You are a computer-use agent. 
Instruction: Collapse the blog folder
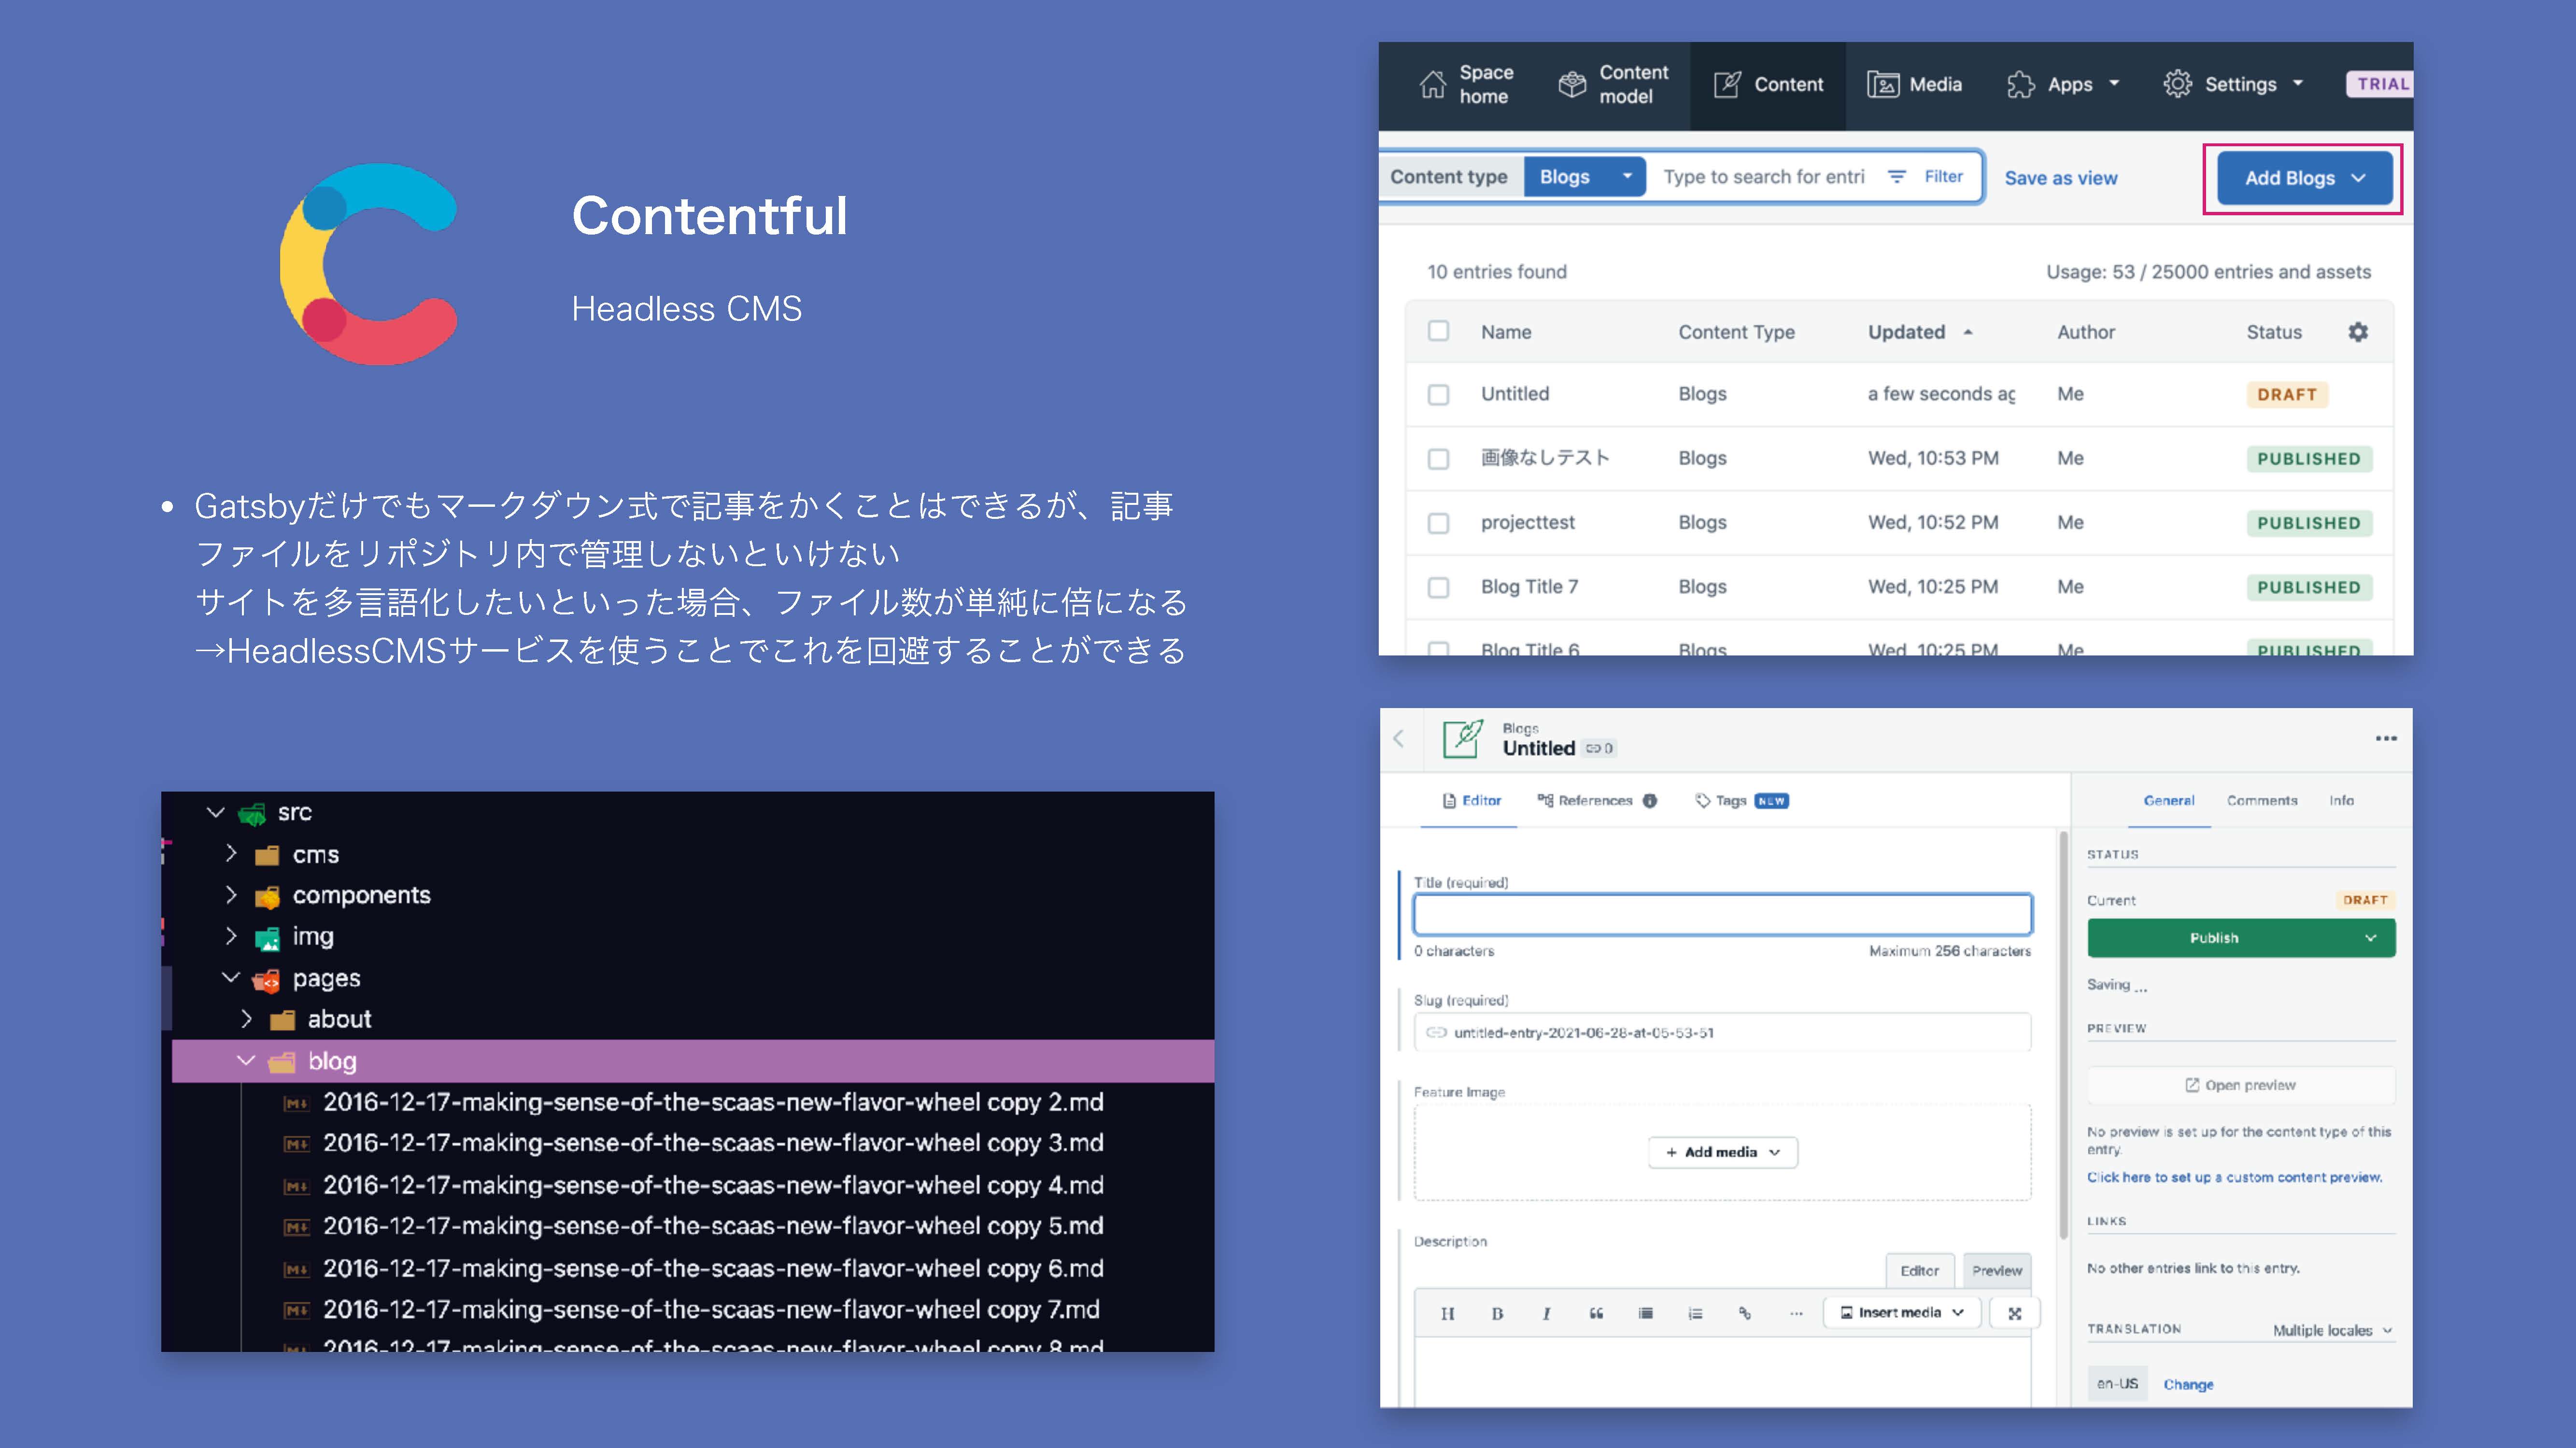[246, 1060]
